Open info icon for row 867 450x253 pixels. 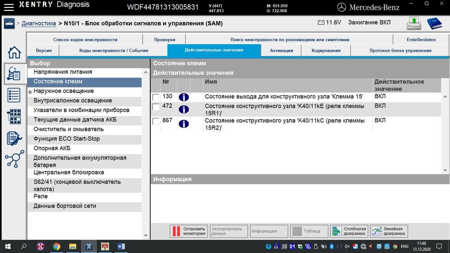click(184, 124)
